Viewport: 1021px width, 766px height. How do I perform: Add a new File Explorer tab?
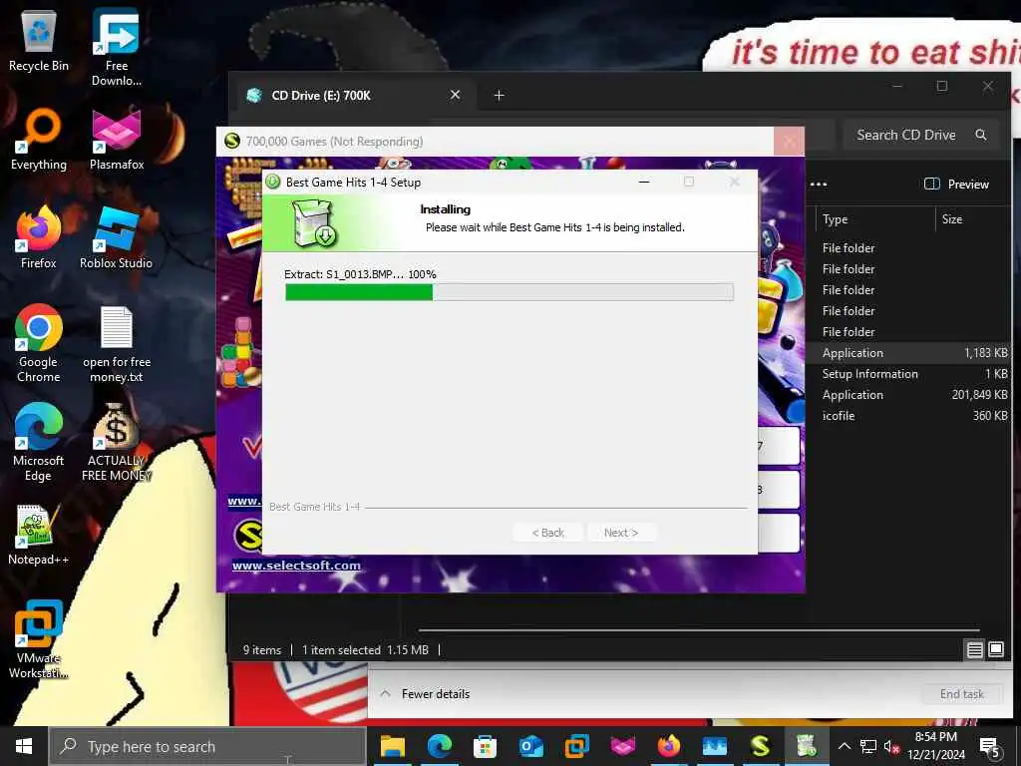pos(499,96)
